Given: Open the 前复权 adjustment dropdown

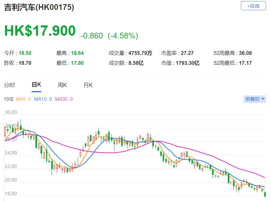Looking at the screenshot, I should pyautogui.click(x=255, y=99).
